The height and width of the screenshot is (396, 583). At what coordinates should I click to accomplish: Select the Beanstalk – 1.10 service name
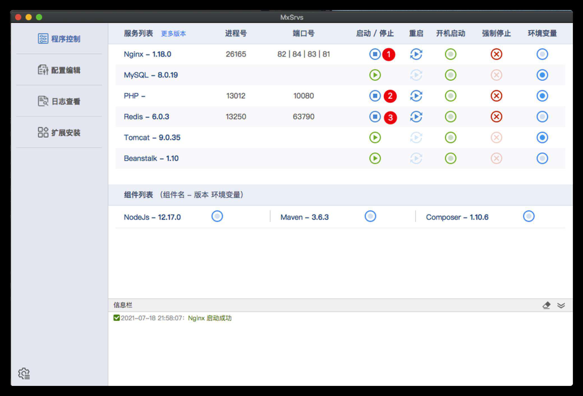151,158
